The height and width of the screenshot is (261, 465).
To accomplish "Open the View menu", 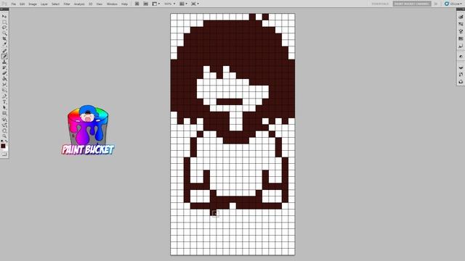I will pyautogui.click(x=100, y=4).
